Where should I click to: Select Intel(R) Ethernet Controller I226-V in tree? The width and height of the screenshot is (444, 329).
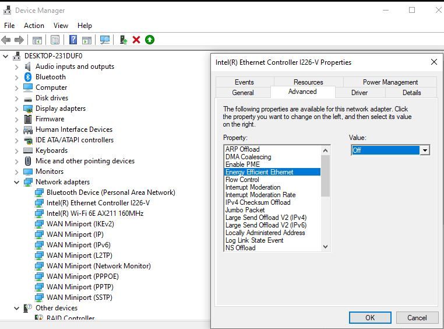98,203
